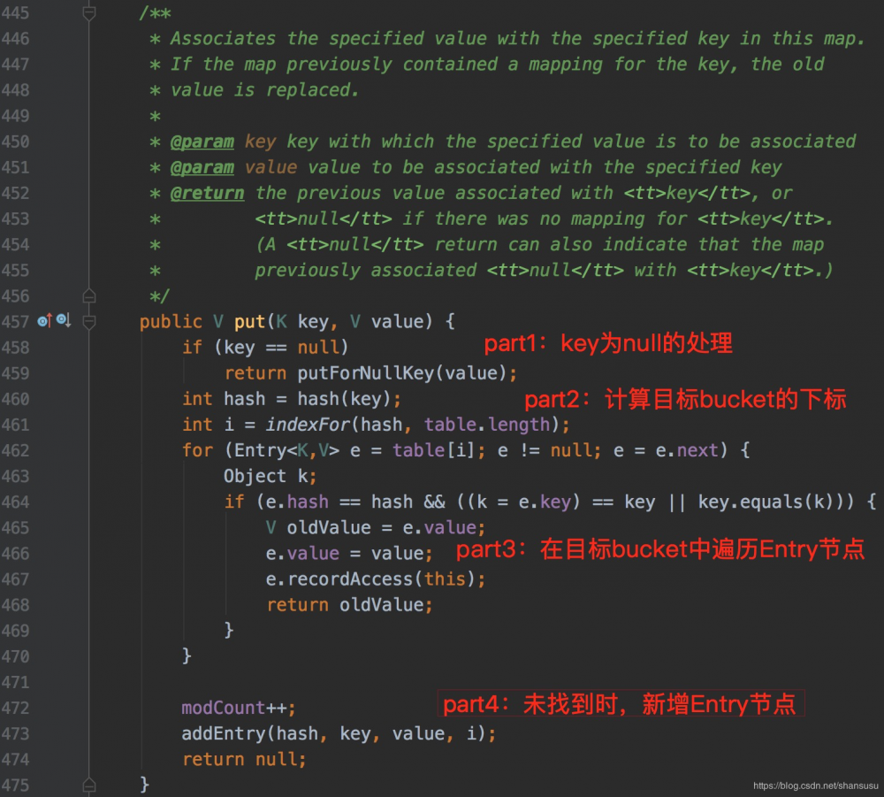Click the implemented-method gutter icon with down arrow
Screen dimensions: 884x797
pos(63,321)
